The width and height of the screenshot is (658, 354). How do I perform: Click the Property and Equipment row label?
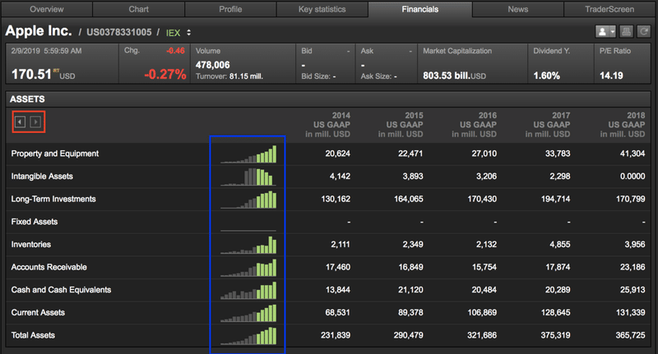pyautogui.click(x=55, y=154)
